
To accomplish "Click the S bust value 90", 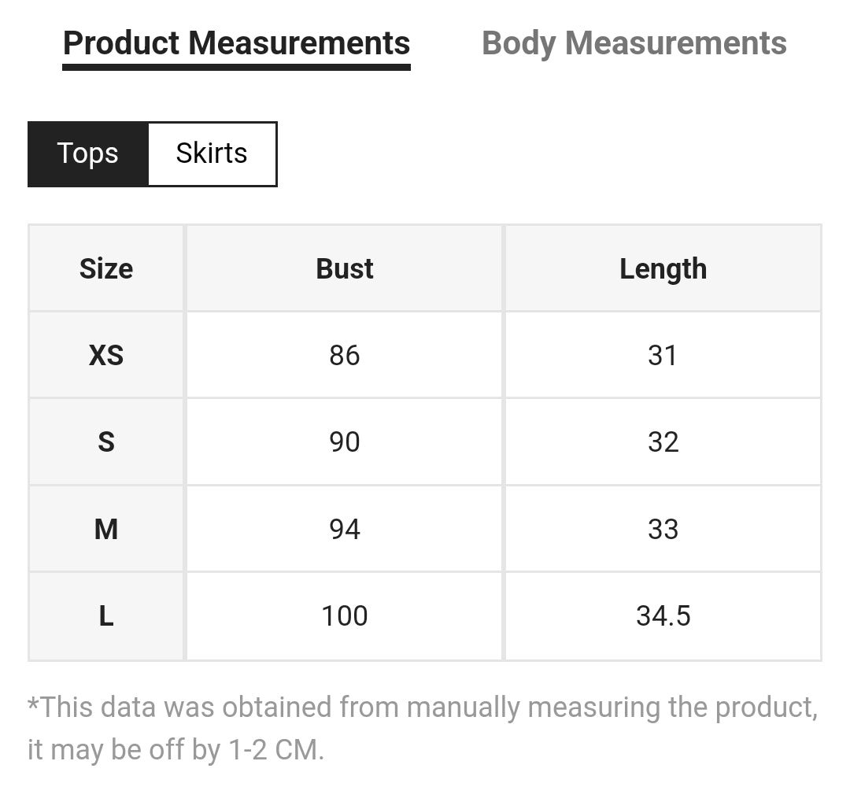I will tap(345, 442).
